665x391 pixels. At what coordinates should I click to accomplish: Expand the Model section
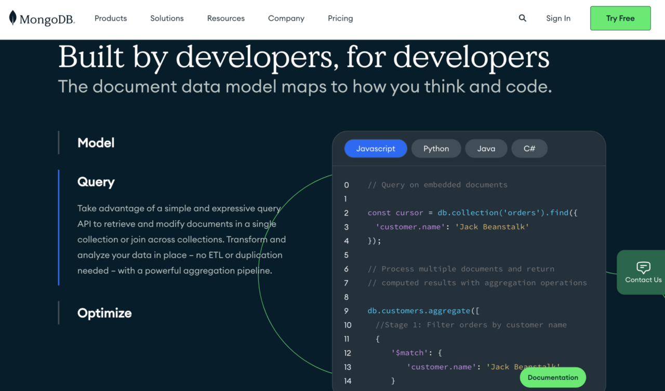click(96, 143)
